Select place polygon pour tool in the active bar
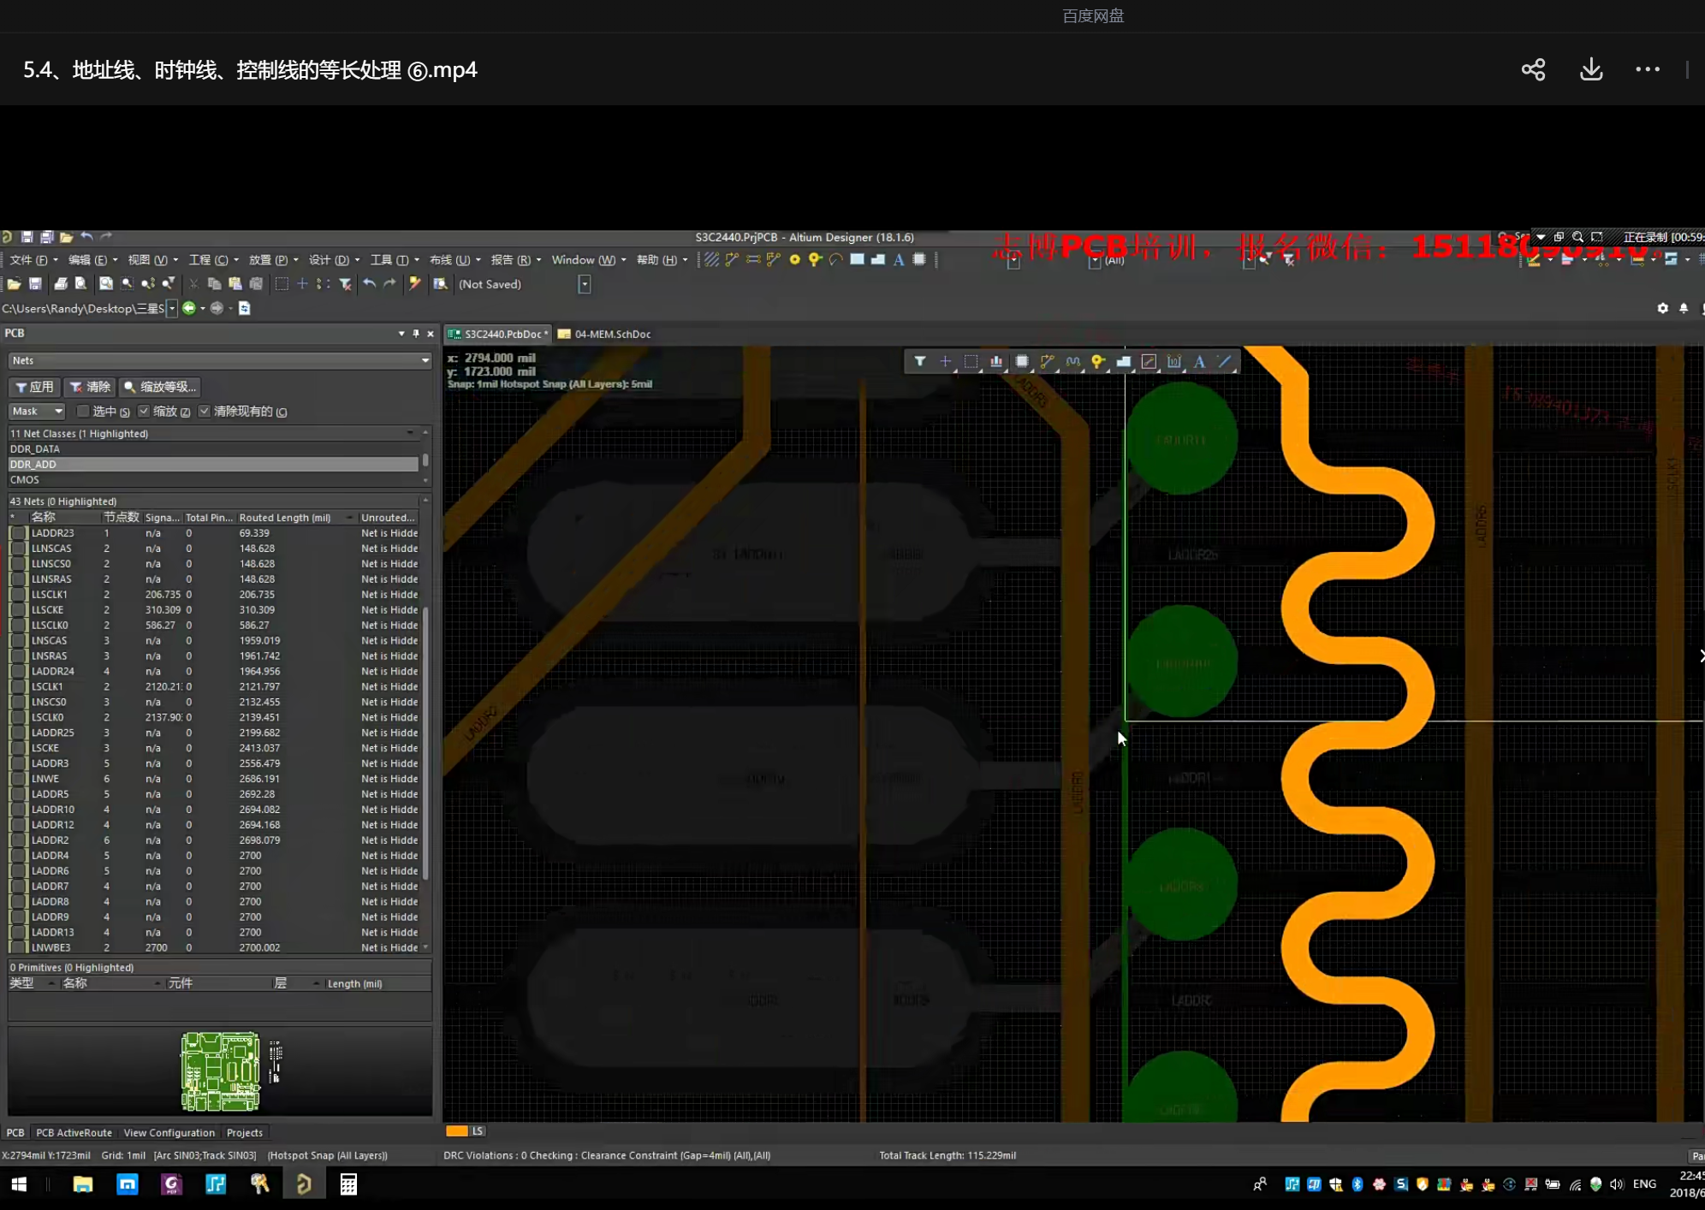The width and height of the screenshot is (1705, 1210). tap(1123, 362)
